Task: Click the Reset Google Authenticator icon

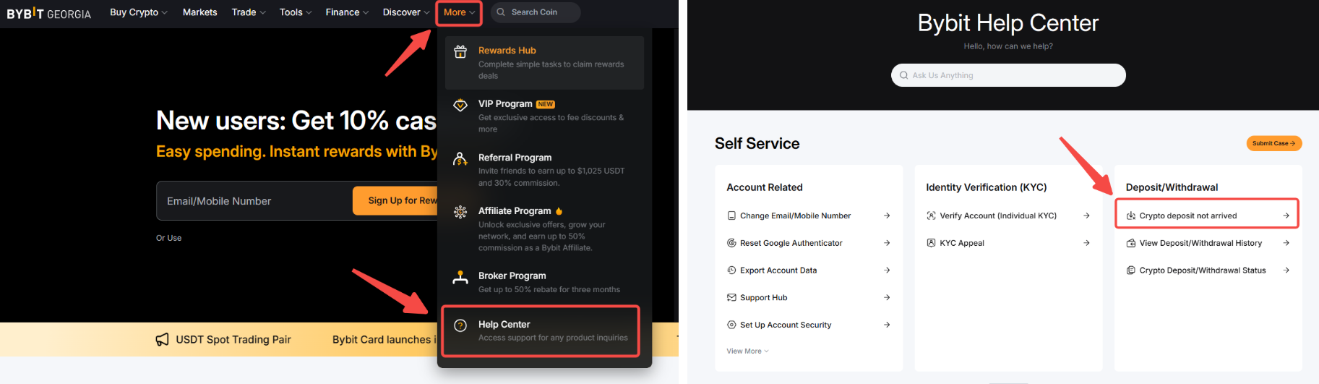Action: click(x=731, y=243)
